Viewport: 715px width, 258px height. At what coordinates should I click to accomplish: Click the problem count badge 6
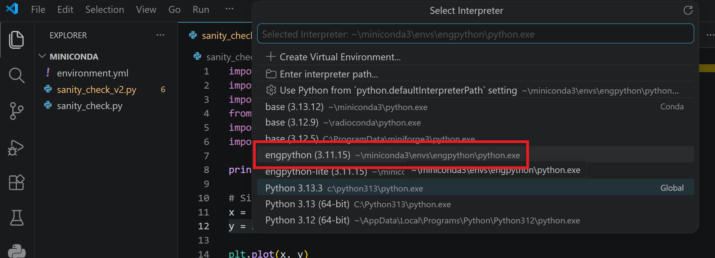pos(163,89)
